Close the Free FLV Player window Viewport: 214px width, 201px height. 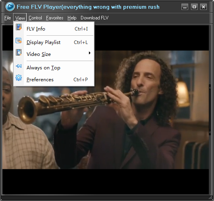(x=204, y=7)
